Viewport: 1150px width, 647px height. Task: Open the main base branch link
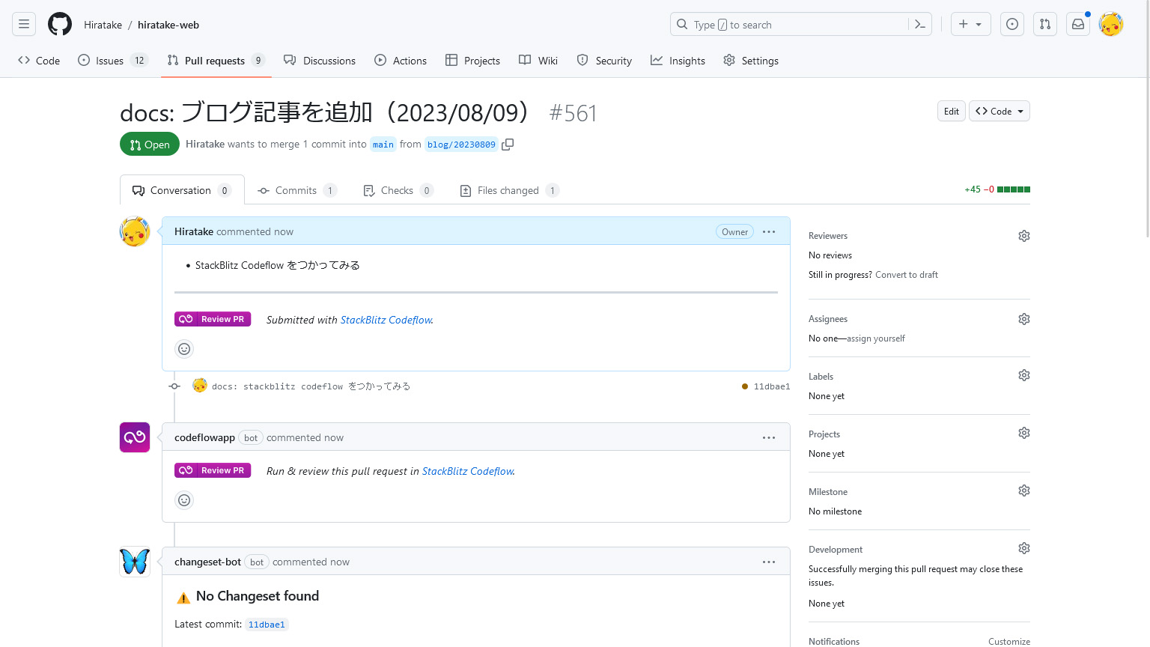pyautogui.click(x=383, y=145)
